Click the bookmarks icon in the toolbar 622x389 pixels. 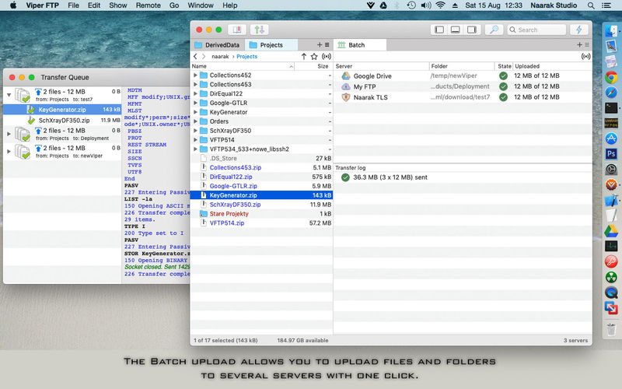coord(236,30)
